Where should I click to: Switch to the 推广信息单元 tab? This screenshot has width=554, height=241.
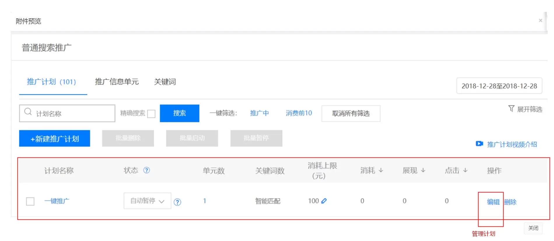point(117,82)
